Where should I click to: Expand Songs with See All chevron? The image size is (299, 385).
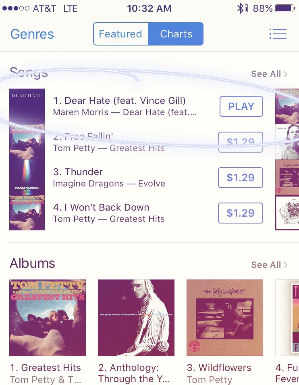coord(269,74)
